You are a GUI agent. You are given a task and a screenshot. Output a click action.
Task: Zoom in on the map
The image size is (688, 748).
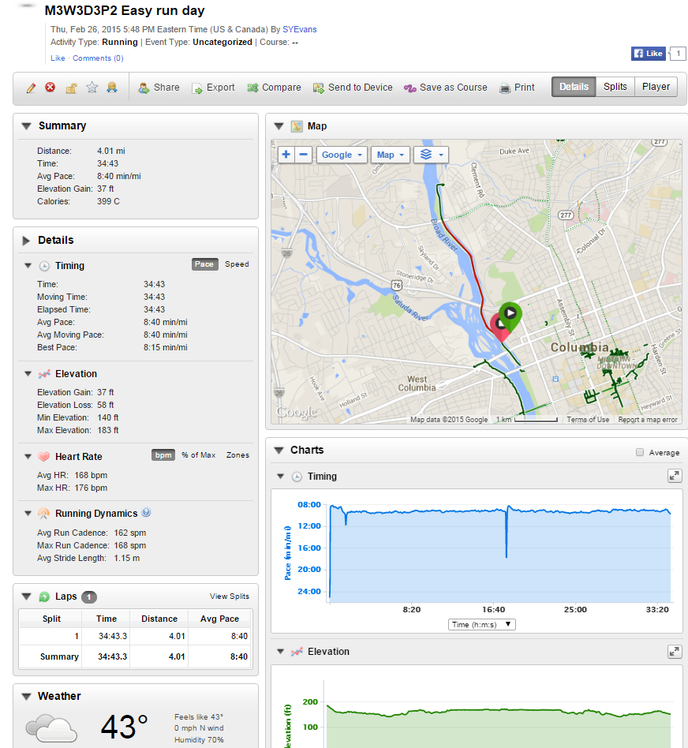286,155
